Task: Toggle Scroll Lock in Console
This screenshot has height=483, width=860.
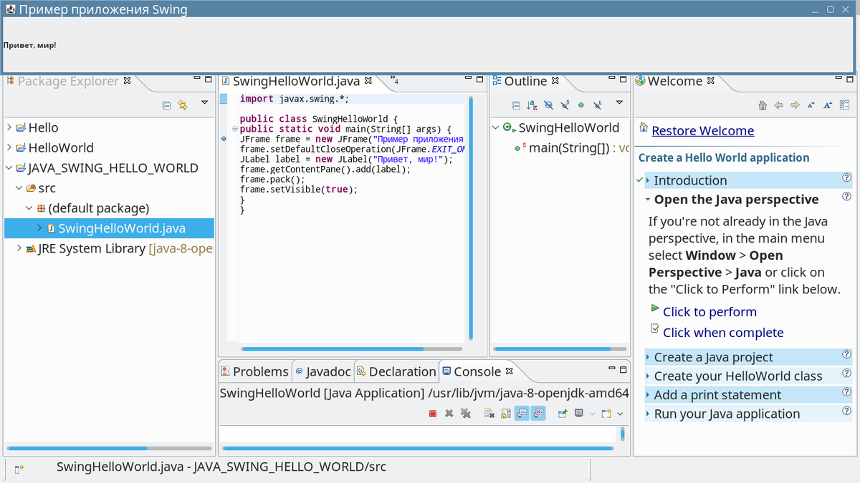Action: point(506,414)
